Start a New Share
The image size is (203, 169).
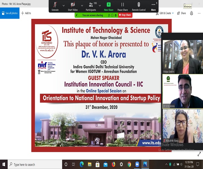point(109,6)
